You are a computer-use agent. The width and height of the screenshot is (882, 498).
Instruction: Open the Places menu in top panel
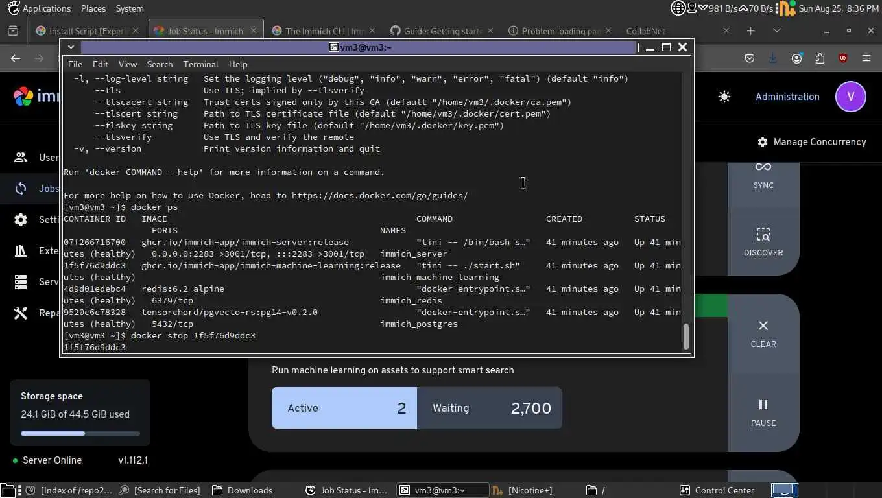[93, 8]
